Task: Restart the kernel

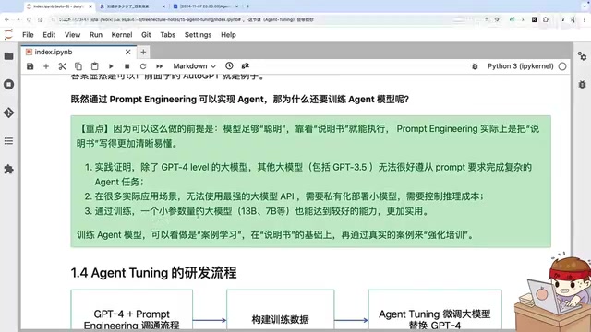Action: (x=143, y=66)
